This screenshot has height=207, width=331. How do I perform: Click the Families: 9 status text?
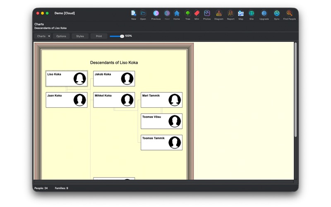(61, 188)
